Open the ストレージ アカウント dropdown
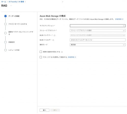This screenshot has width=127, height=114. 98,31
